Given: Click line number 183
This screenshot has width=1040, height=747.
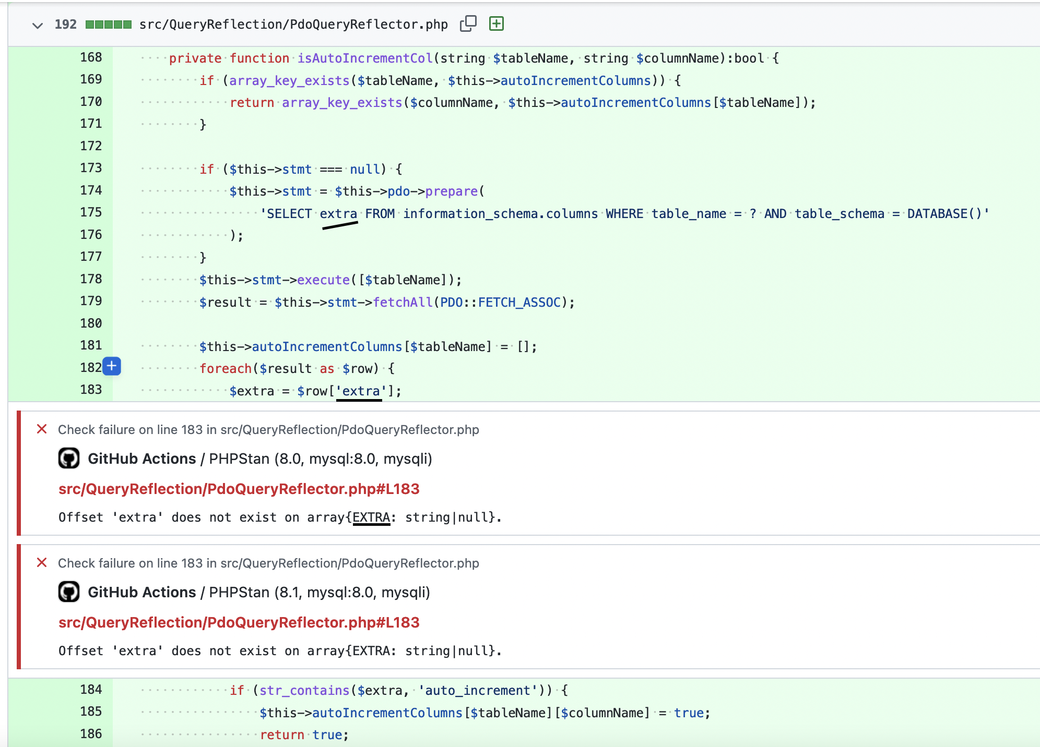Looking at the screenshot, I should tap(91, 390).
